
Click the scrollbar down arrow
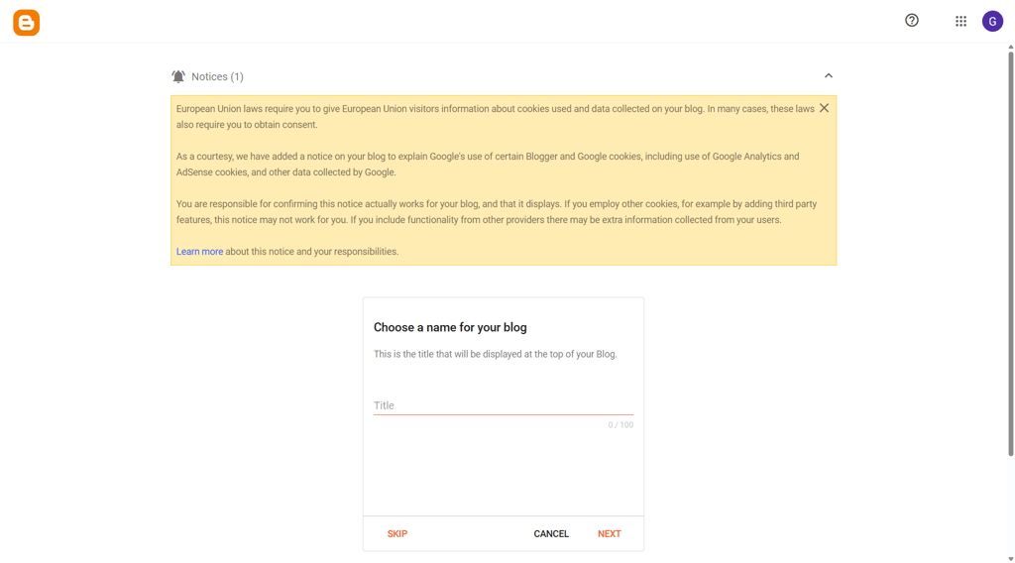(1010, 559)
